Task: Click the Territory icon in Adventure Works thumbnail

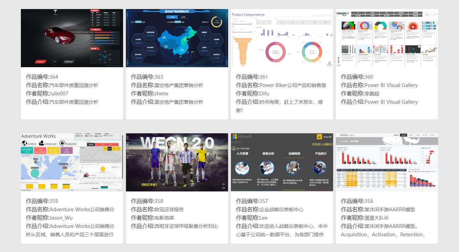Action: (x=25, y=143)
